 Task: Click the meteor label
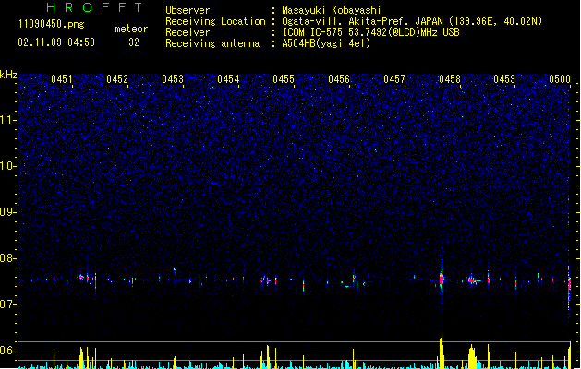click(131, 29)
